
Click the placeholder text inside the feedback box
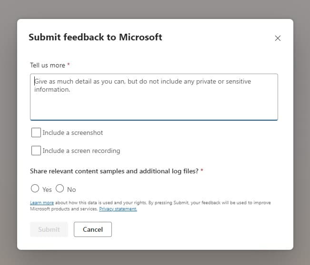coord(143,82)
